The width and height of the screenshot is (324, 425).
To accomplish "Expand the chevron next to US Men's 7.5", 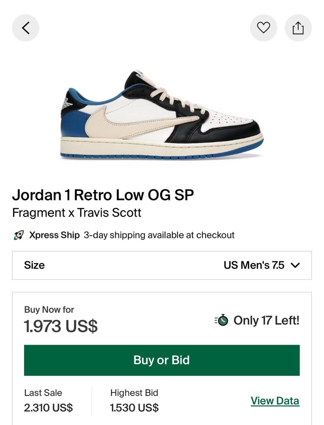I will click(x=295, y=265).
